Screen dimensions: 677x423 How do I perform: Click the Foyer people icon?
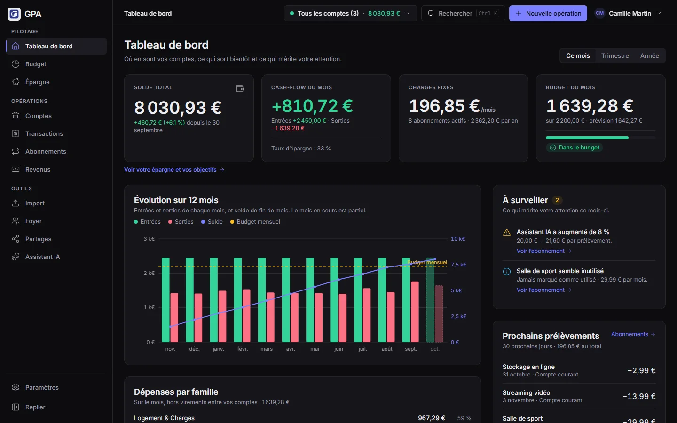[x=16, y=221]
